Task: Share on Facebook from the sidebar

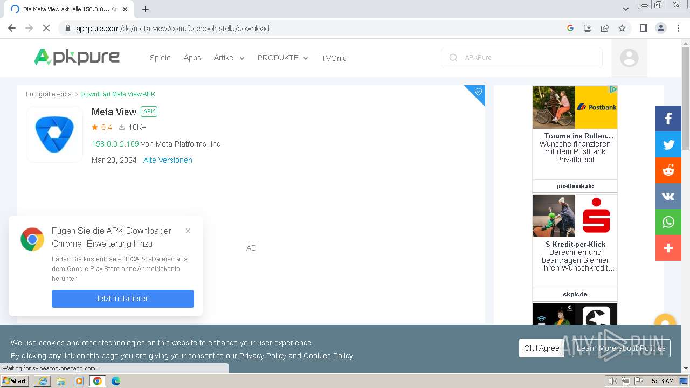Action: pos(668,119)
